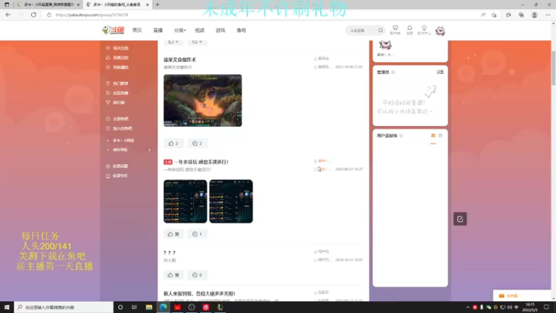Open a new browser tab
Image resolution: width=556 pixels, height=313 pixels.
click(158, 5)
